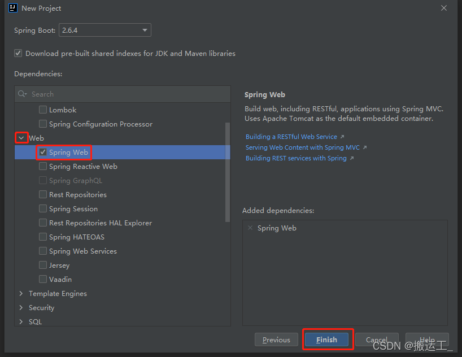The height and width of the screenshot is (357, 462).
Task: Check the Vaadin checkbox
Action: pyautogui.click(x=43, y=279)
